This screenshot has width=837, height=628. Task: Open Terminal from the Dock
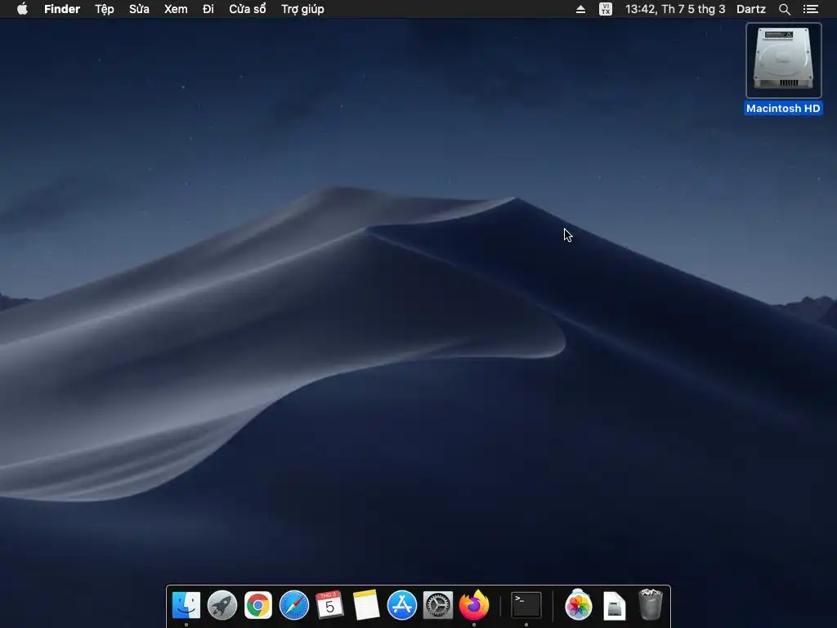click(526, 605)
